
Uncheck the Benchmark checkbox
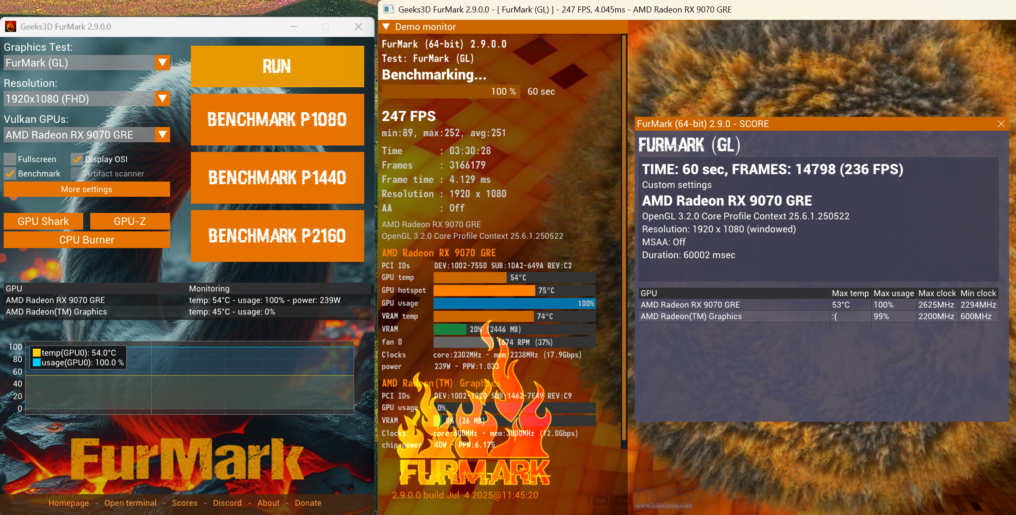tap(10, 173)
